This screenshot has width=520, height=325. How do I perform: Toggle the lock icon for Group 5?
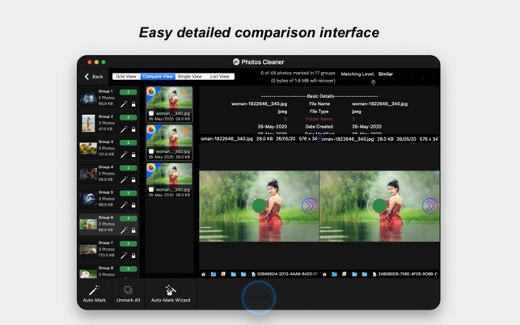133,205
